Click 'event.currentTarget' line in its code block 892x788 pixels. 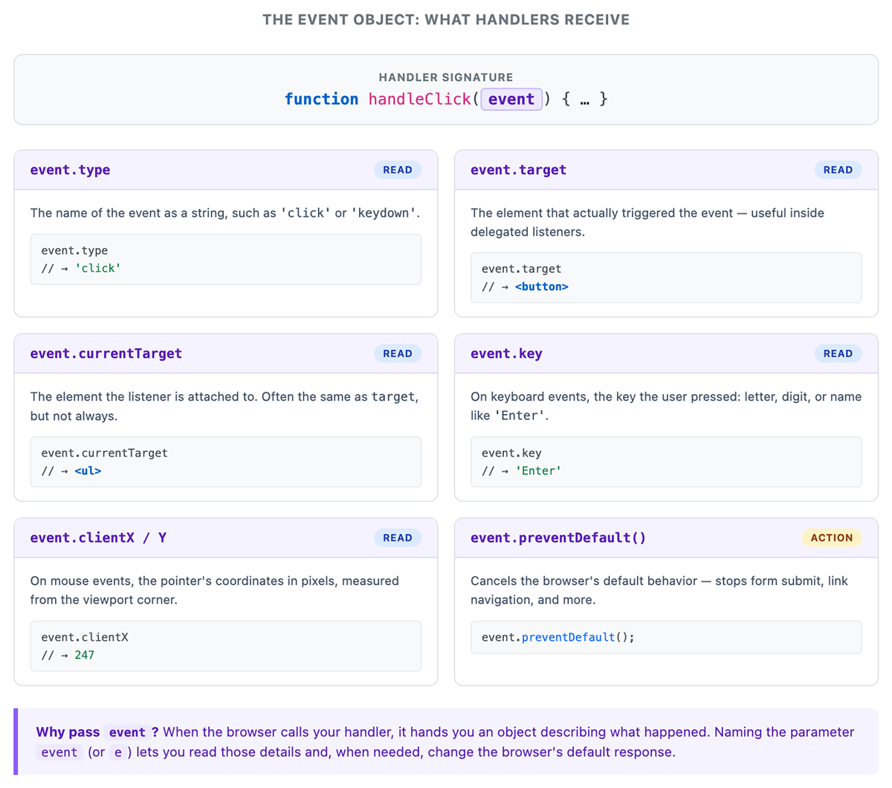pyautogui.click(x=104, y=453)
